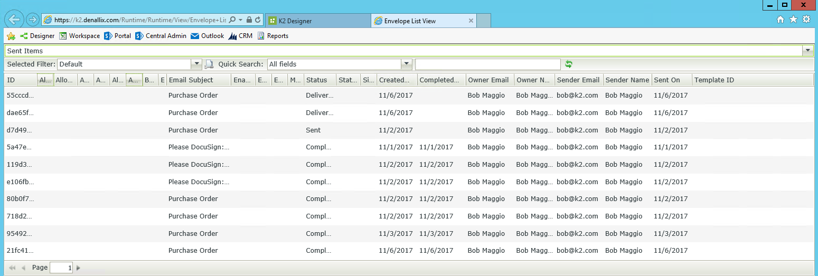Sort by the Created column header
The width and height of the screenshot is (818, 276).
(x=397, y=80)
